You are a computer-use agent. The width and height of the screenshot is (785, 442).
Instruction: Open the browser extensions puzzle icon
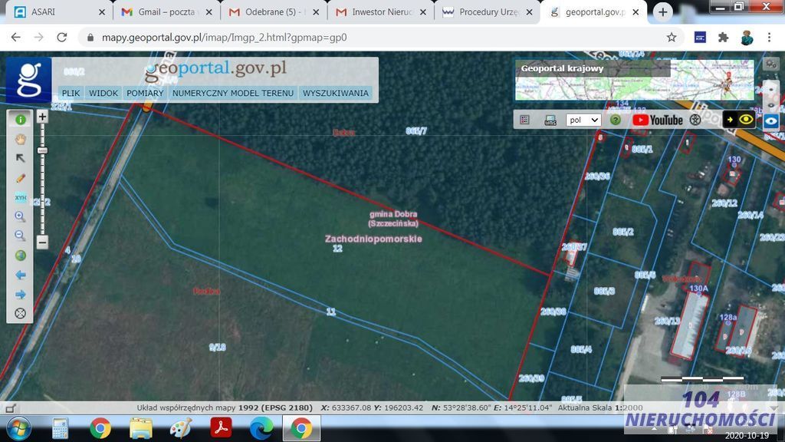pyautogui.click(x=723, y=37)
